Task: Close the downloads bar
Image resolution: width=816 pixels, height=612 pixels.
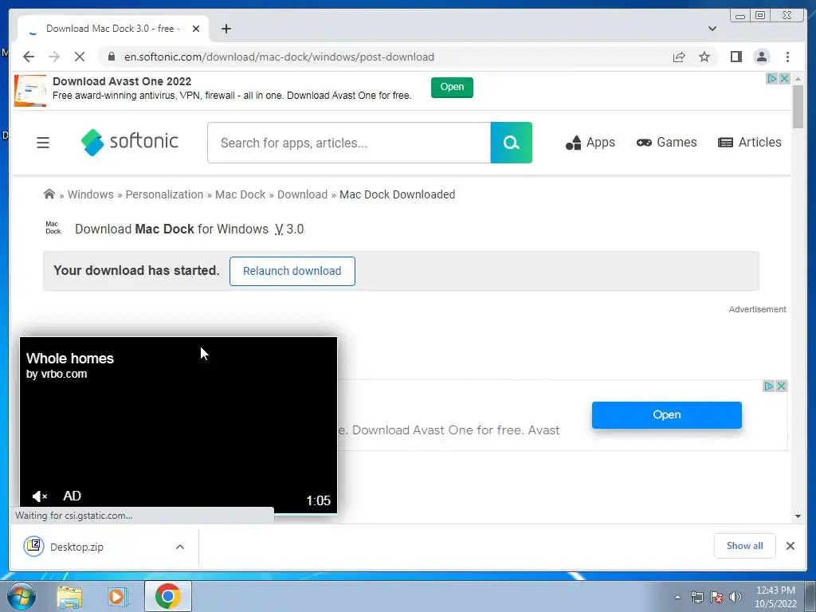Action: (790, 546)
